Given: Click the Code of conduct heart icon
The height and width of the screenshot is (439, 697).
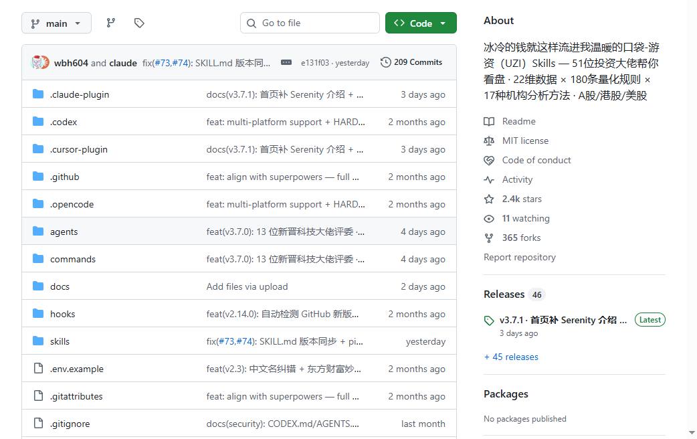Looking at the screenshot, I should [x=489, y=160].
